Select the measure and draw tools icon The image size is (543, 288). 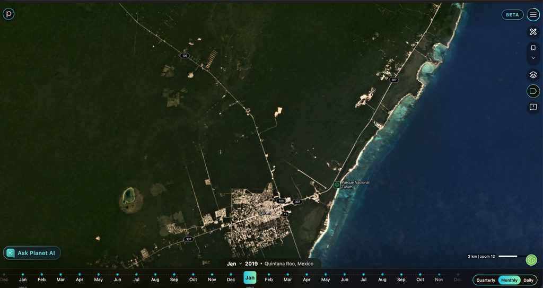click(x=533, y=32)
